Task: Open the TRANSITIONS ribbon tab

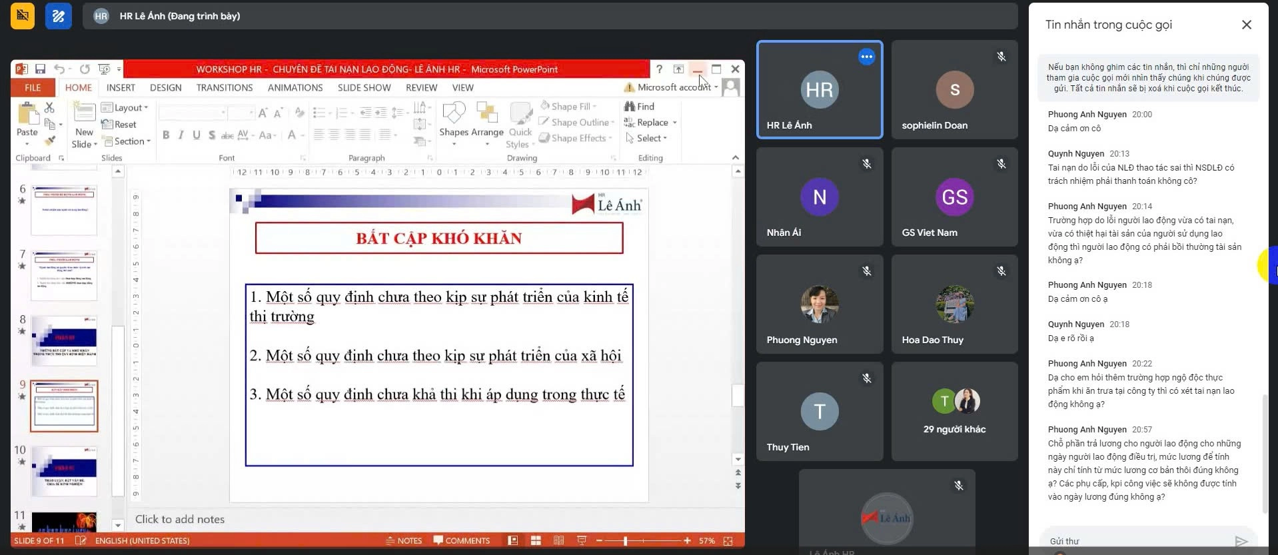Action: point(225,88)
